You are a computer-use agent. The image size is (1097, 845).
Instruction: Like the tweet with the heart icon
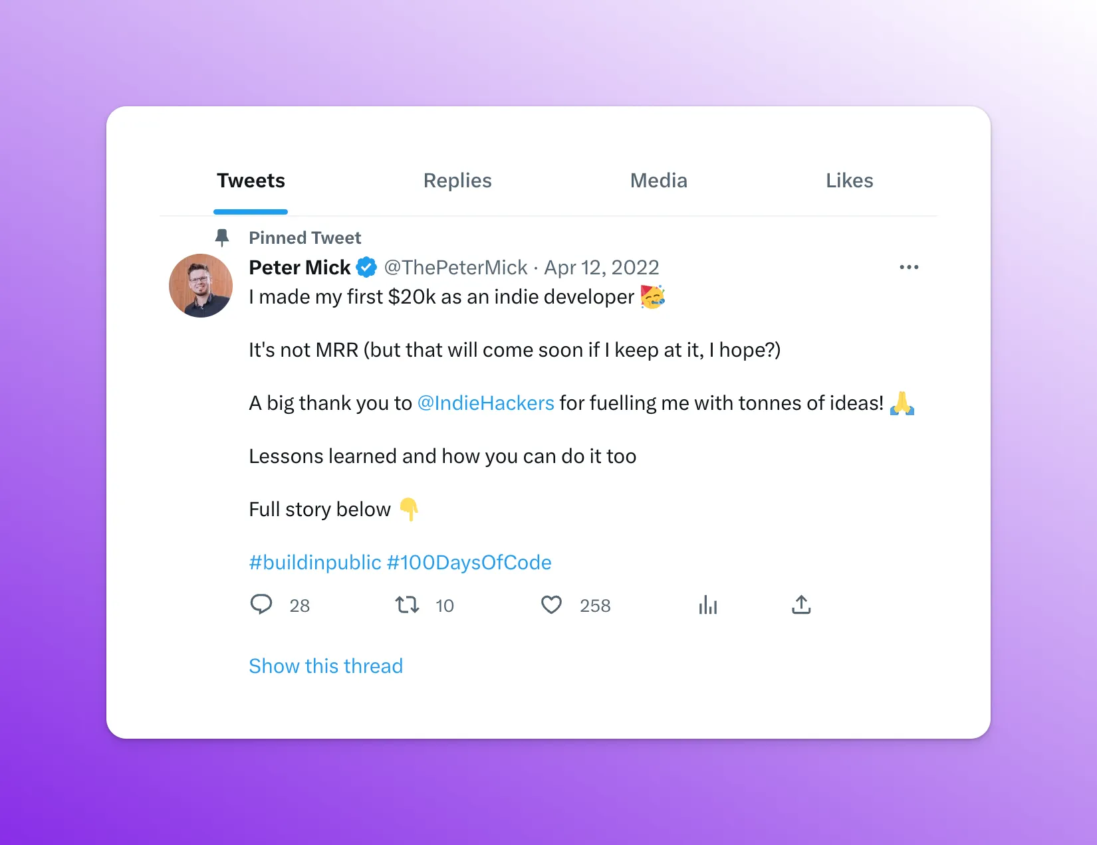tap(551, 605)
